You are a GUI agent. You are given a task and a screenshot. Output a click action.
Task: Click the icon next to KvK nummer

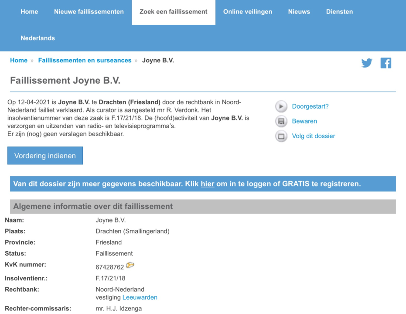click(x=130, y=265)
